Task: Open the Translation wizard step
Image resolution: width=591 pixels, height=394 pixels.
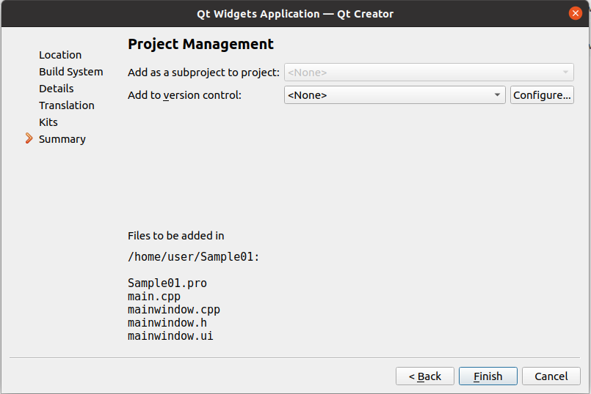Action: (x=67, y=105)
